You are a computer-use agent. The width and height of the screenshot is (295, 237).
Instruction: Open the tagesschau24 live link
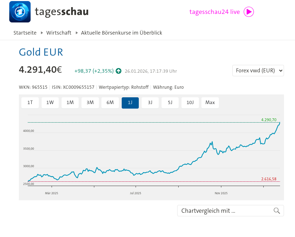[215, 12]
